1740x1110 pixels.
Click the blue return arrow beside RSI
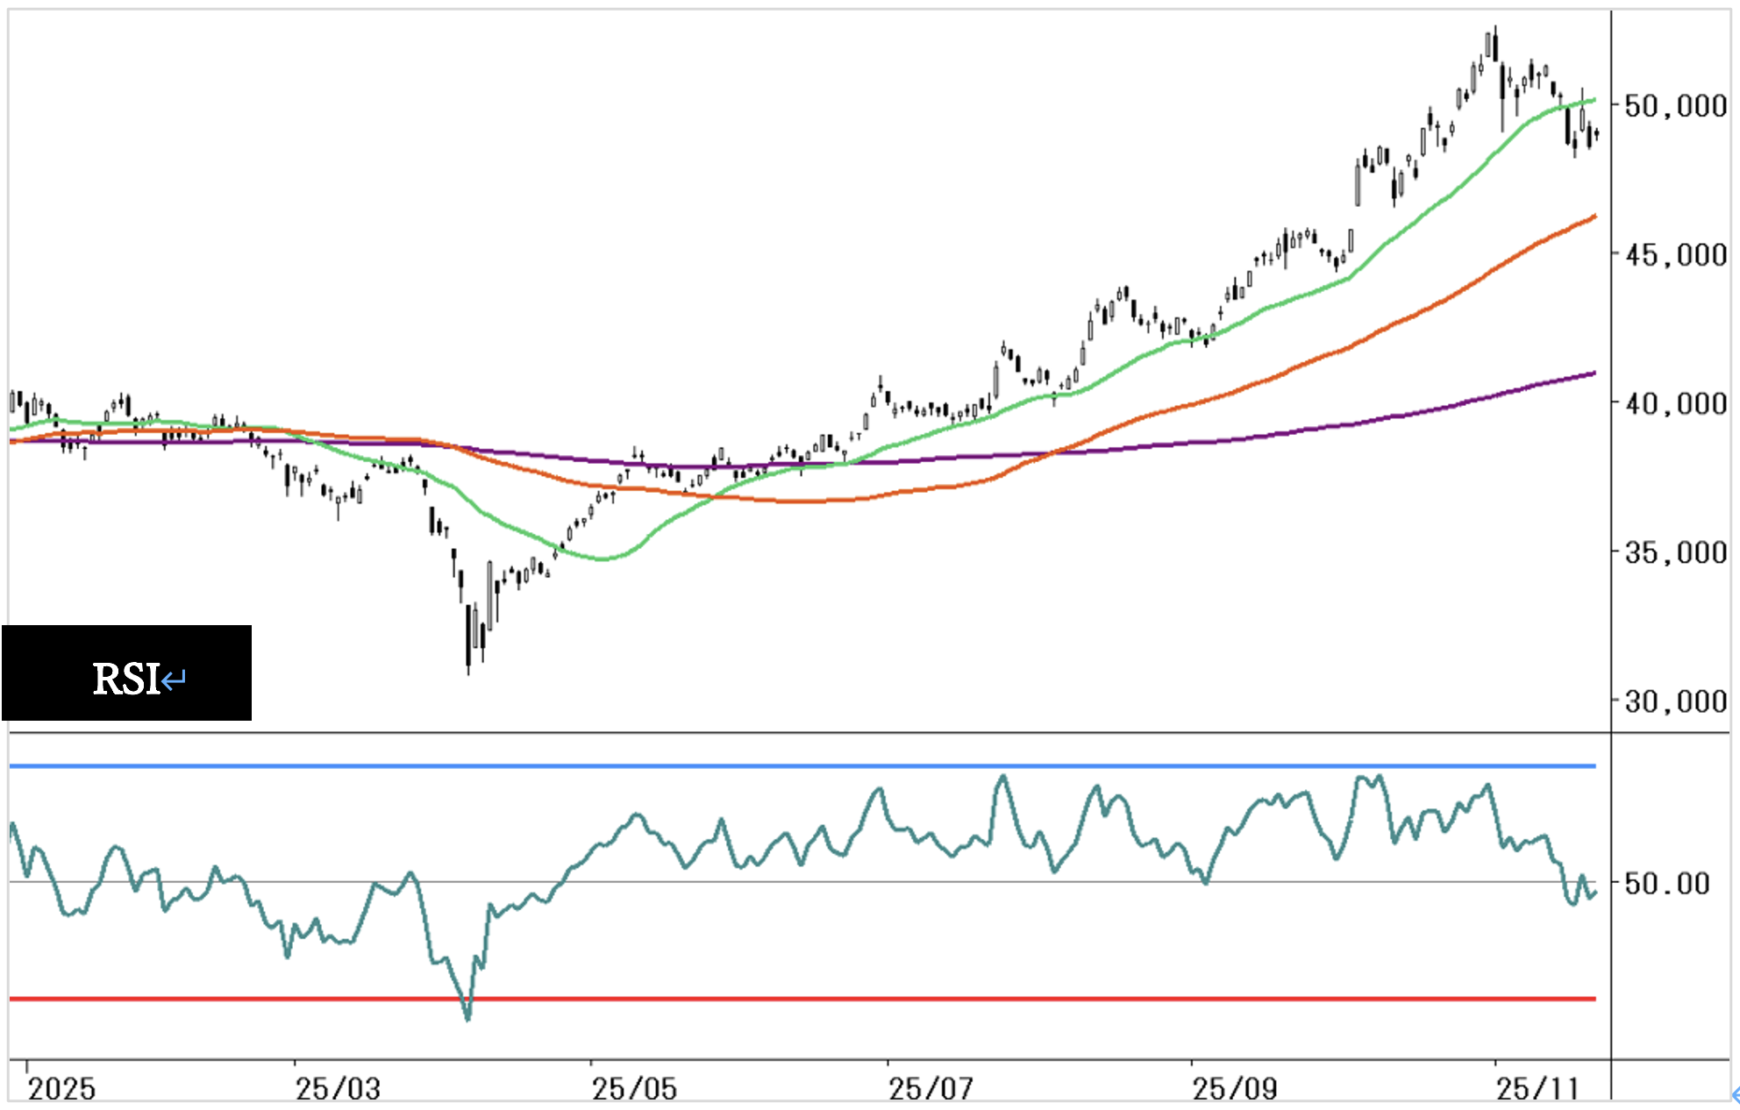(x=174, y=680)
